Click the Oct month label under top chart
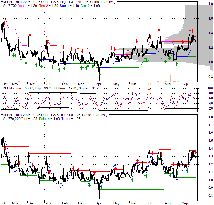 5,84
